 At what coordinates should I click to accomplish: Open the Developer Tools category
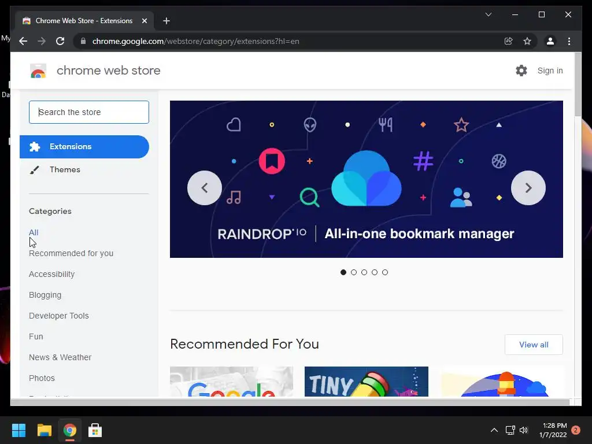coord(59,316)
